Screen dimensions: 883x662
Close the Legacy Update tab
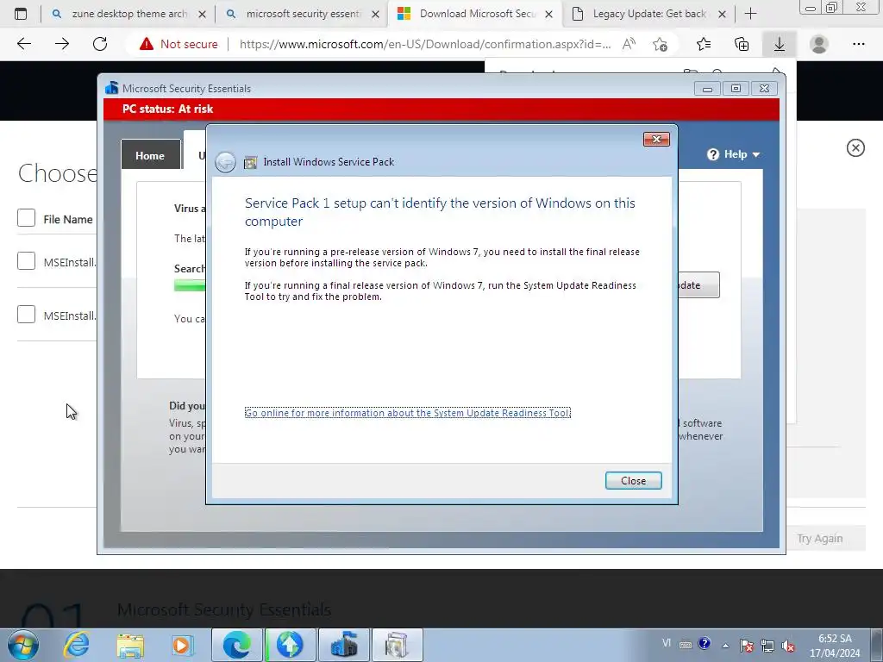[722, 14]
